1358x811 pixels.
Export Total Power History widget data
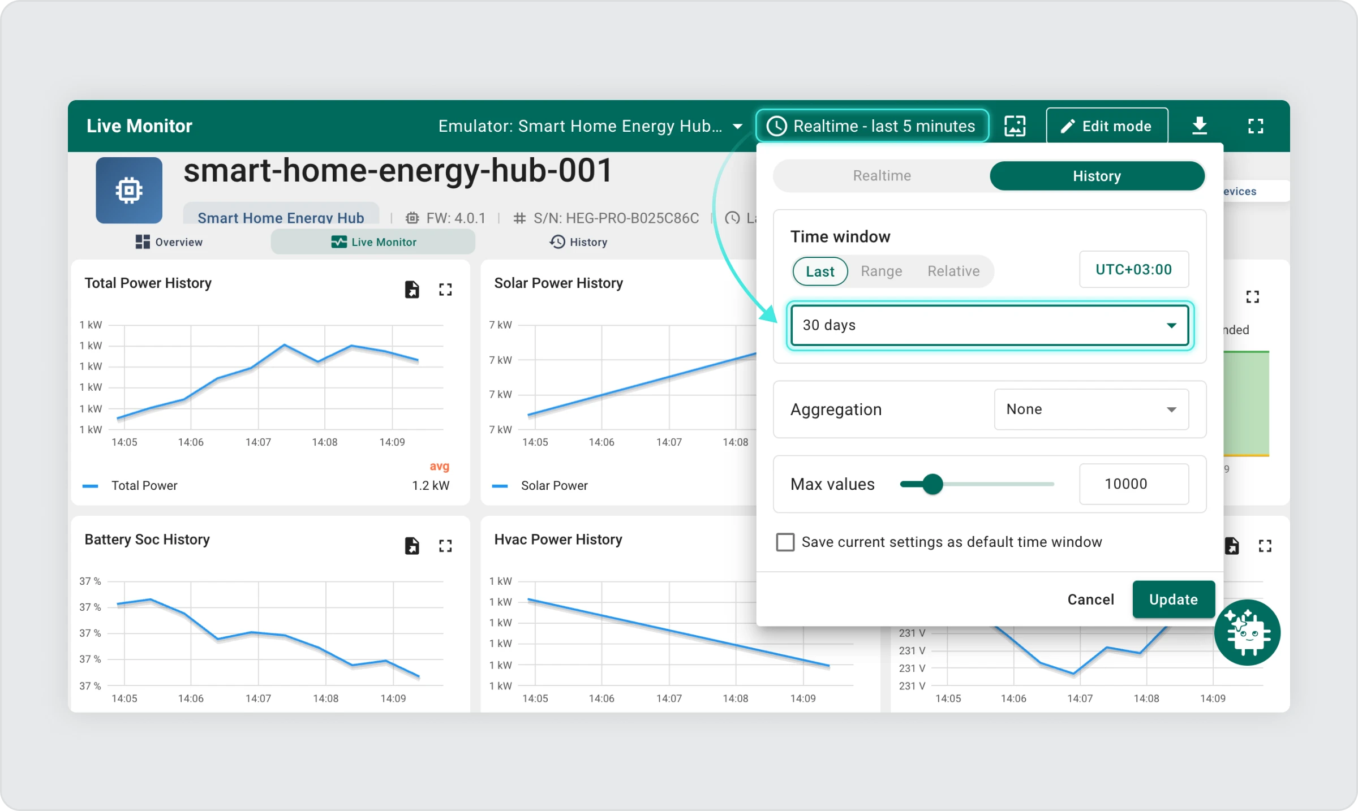[412, 290]
